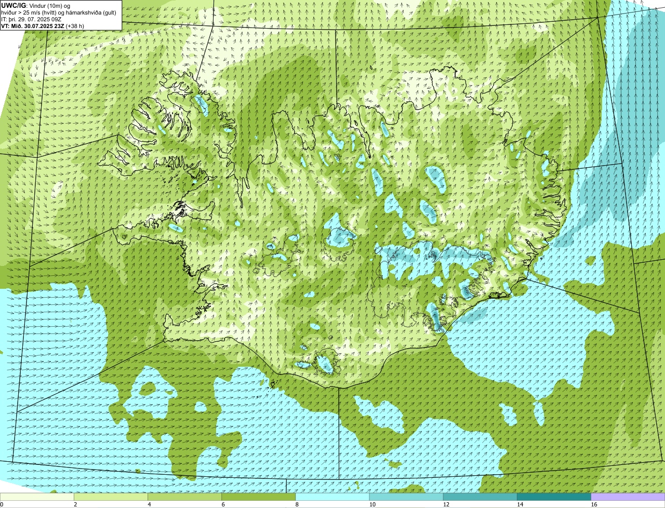Image resolution: width=665 pixels, height=508 pixels.
Task: Click the legend tick label '12'
Action: tap(446, 504)
